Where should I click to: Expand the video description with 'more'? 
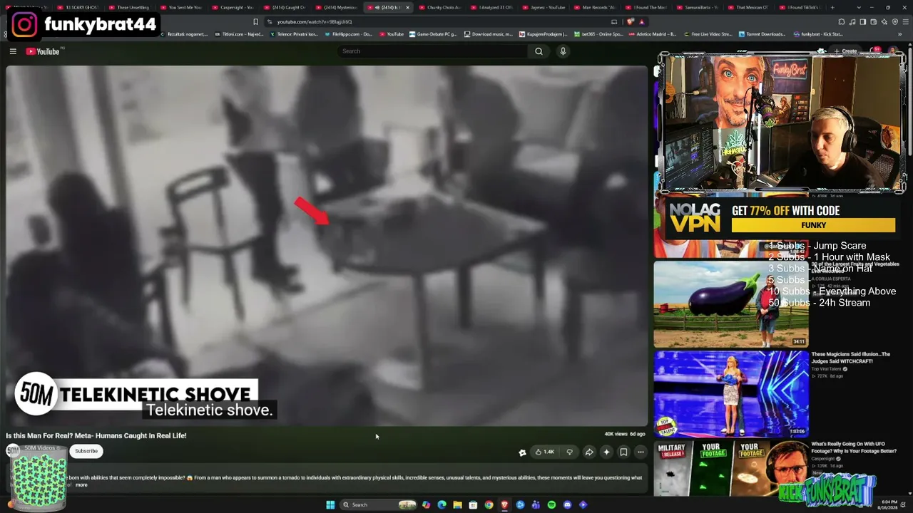click(x=81, y=485)
